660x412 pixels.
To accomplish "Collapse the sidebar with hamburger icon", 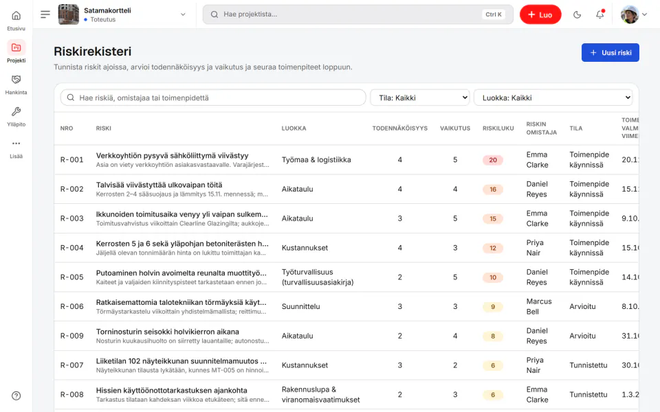I will point(45,14).
